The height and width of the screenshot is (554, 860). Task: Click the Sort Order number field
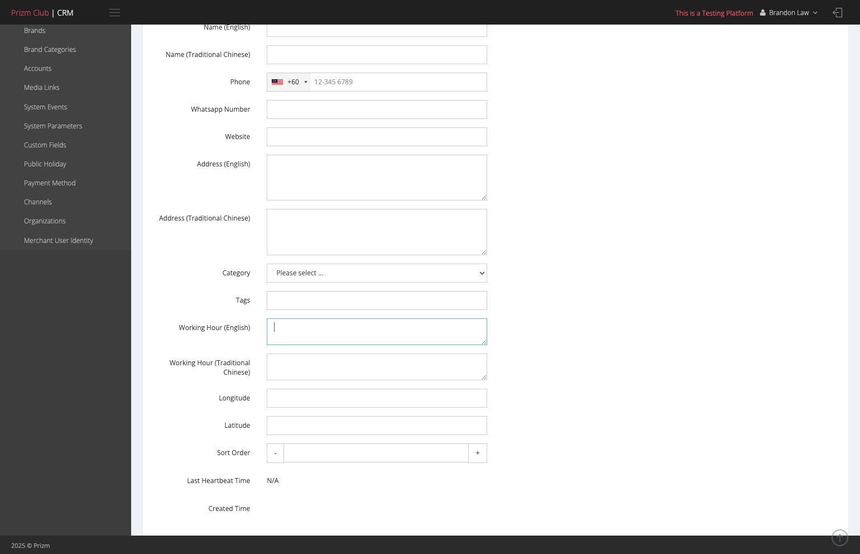pyautogui.click(x=376, y=453)
